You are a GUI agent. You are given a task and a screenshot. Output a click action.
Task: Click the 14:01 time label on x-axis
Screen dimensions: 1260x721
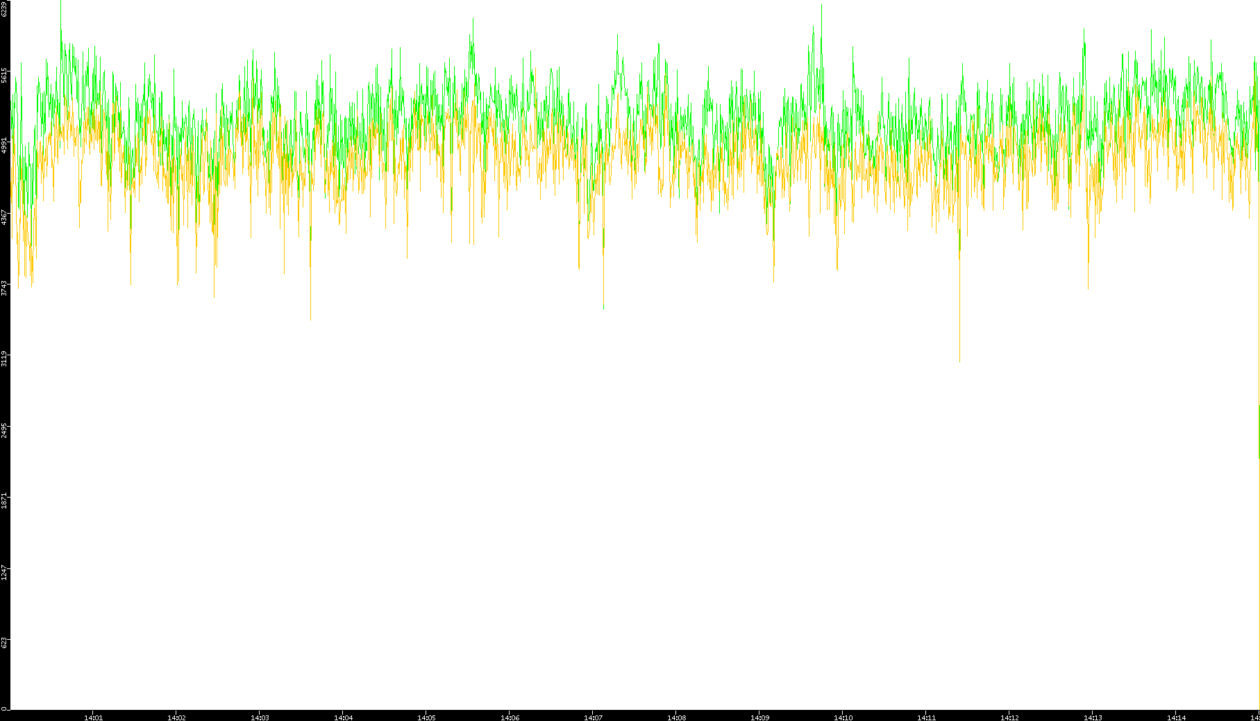[93, 718]
